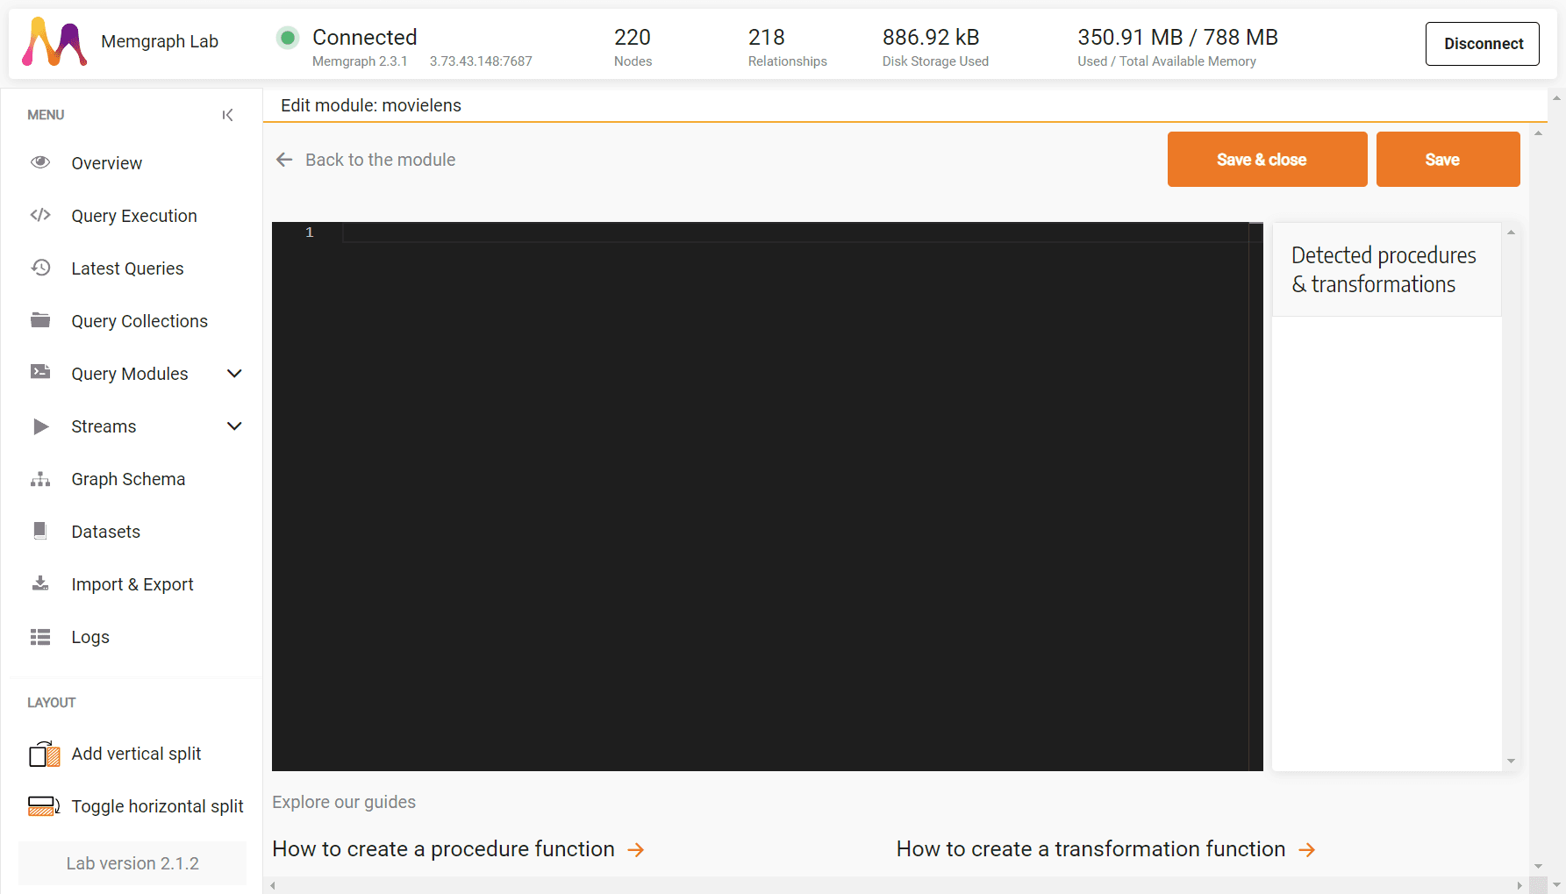Click the Disconnect button
Screen dimensions: 1566x894
1483,44
